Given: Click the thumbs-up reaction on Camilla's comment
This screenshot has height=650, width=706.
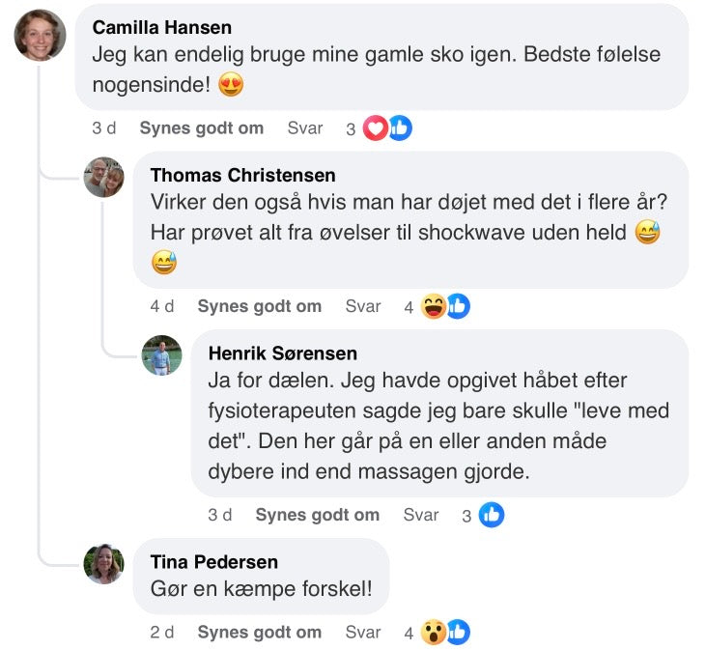Looking at the screenshot, I should (x=399, y=128).
